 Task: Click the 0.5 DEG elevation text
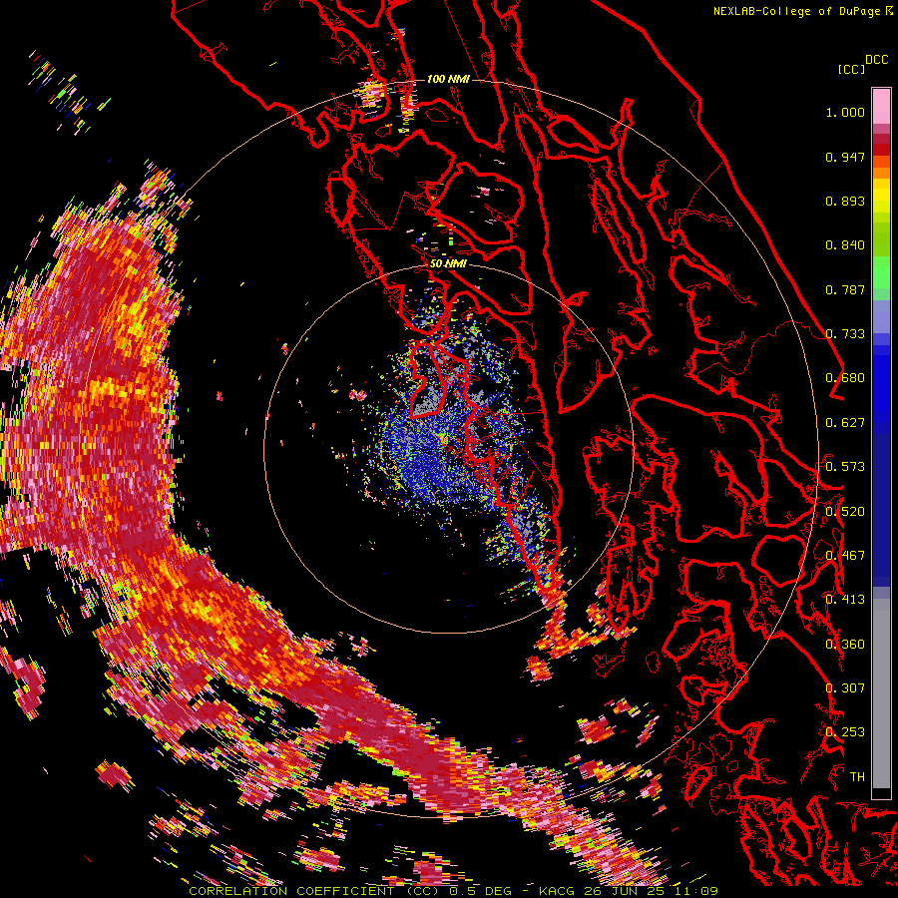(481, 891)
